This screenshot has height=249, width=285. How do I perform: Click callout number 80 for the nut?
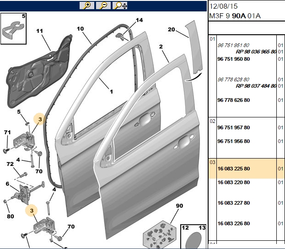11,216
